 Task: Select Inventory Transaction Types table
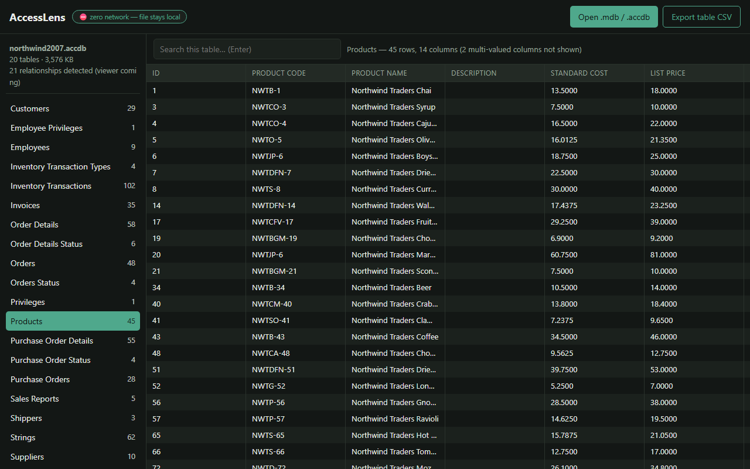73,166
